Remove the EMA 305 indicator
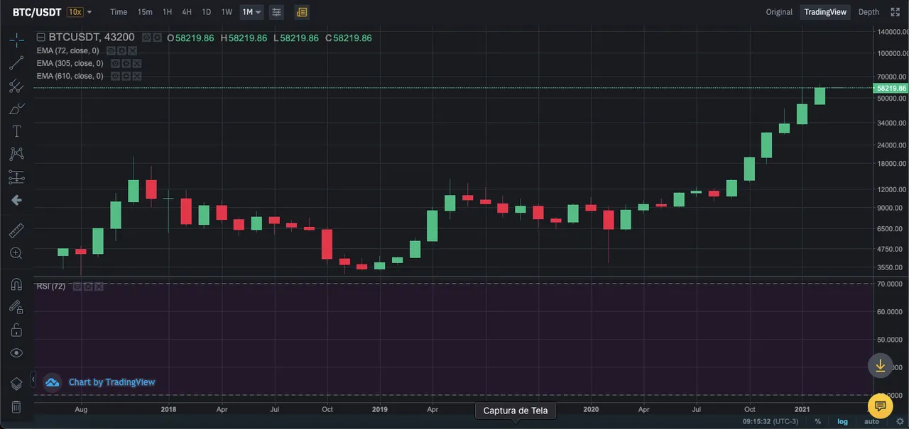The height and width of the screenshot is (429, 909). point(136,63)
